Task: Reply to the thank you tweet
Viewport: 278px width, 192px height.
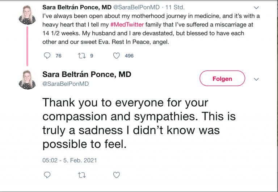Action: pyautogui.click(x=47, y=175)
